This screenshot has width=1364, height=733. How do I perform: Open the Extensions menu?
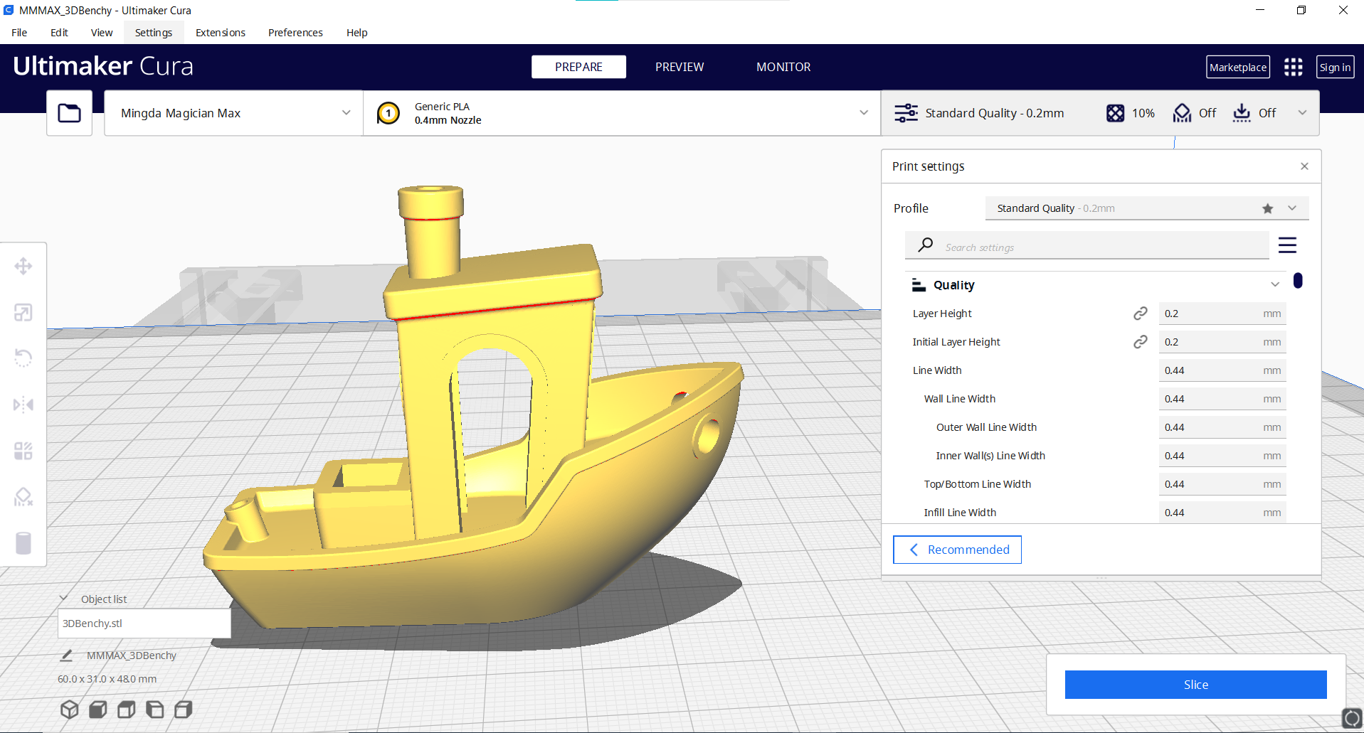click(x=221, y=33)
